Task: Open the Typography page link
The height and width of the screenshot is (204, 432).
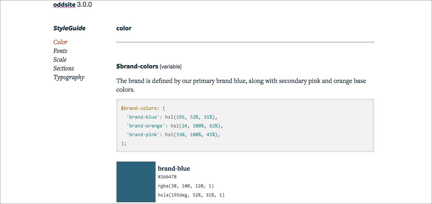Action: point(69,77)
